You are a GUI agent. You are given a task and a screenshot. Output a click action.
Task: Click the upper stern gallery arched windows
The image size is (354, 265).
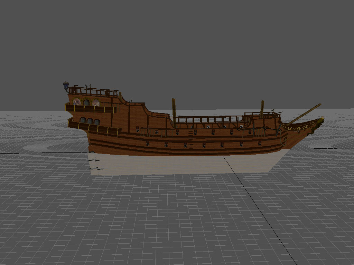tap(86, 102)
